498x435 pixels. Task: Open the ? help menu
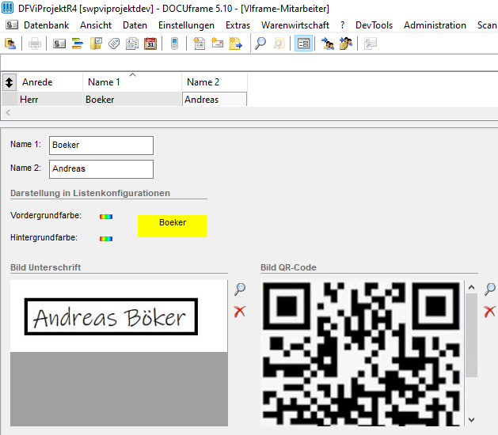click(342, 25)
